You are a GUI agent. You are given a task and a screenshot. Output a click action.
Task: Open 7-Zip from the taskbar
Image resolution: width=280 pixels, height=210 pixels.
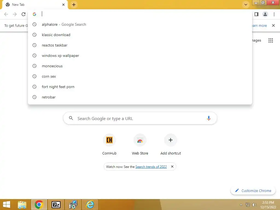[x=56, y=205]
